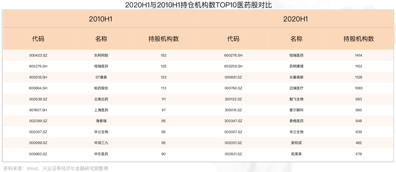The image size is (396, 172).
Task: Click code cell 300122.SZ
Action: [x=233, y=99]
